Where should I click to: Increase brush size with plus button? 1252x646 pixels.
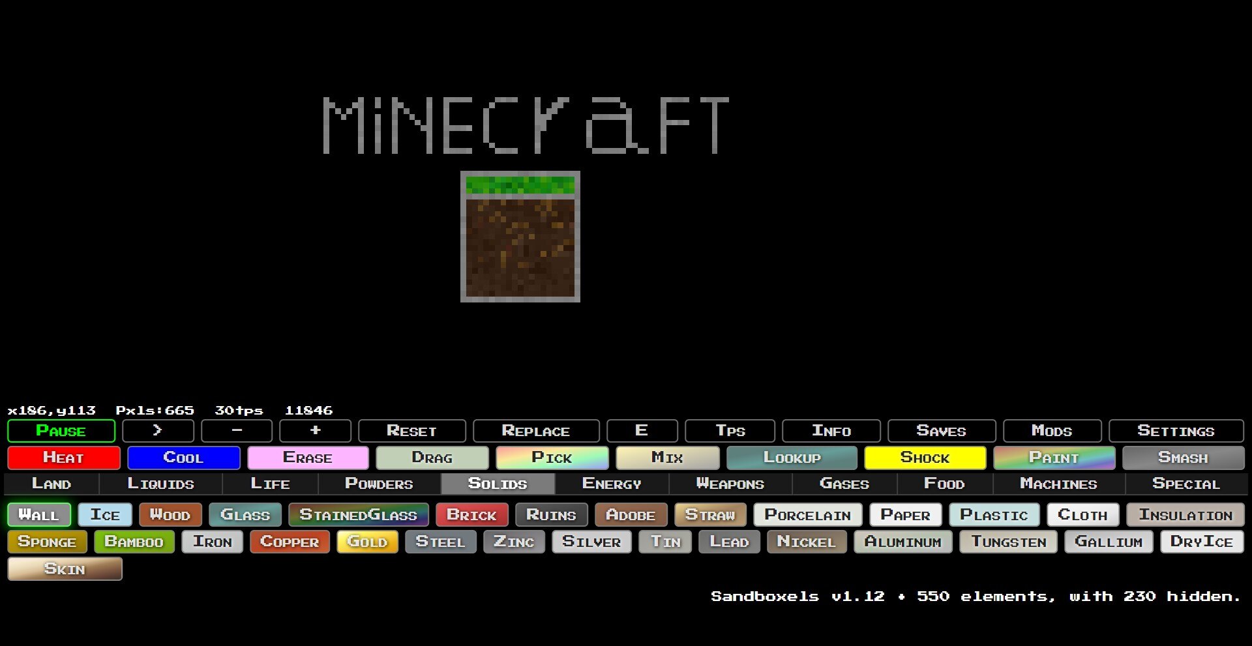(315, 431)
